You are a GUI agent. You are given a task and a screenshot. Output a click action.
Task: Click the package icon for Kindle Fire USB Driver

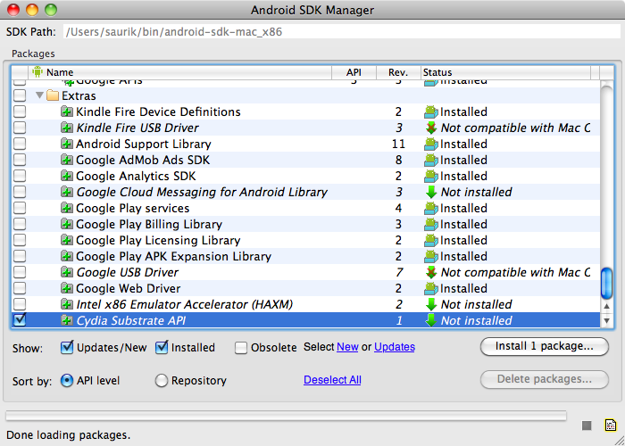(x=67, y=128)
